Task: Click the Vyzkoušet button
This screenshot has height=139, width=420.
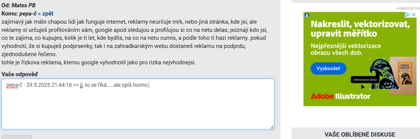Action: pyautogui.click(x=328, y=68)
